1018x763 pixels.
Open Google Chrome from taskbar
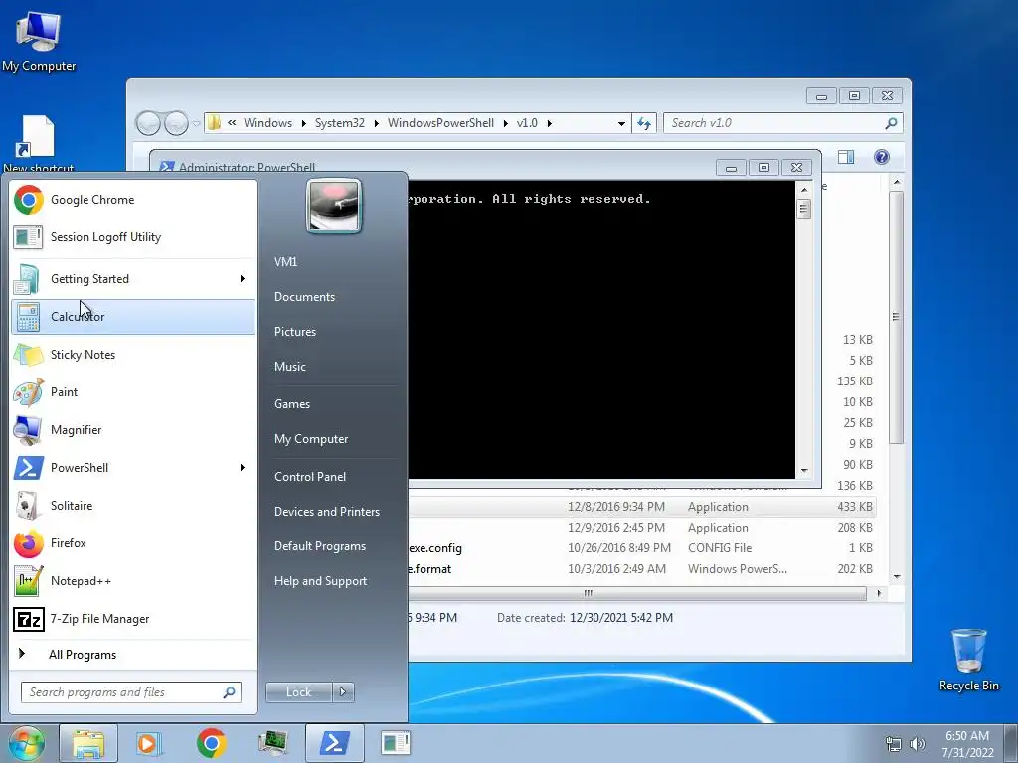pyautogui.click(x=211, y=743)
